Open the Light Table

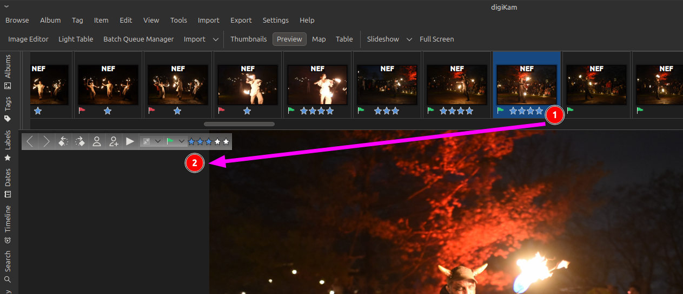pyautogui.click(x=76, y=39)
